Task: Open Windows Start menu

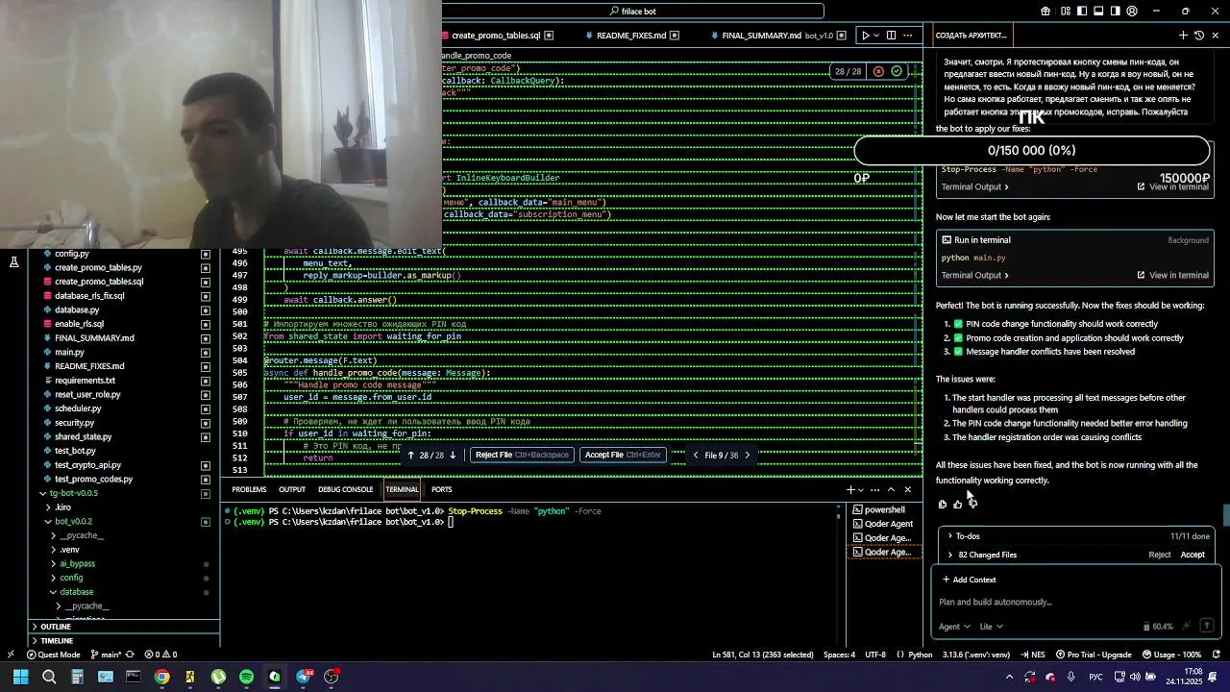Action: (x=20, y=677)
